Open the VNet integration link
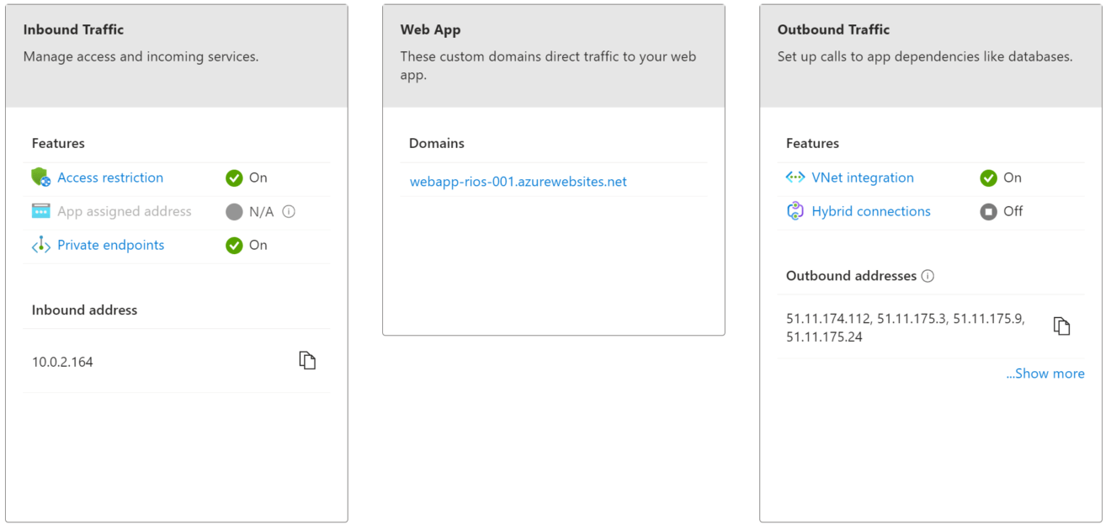The height and width of the screenshot is (530, 1111). coord(862,178)
